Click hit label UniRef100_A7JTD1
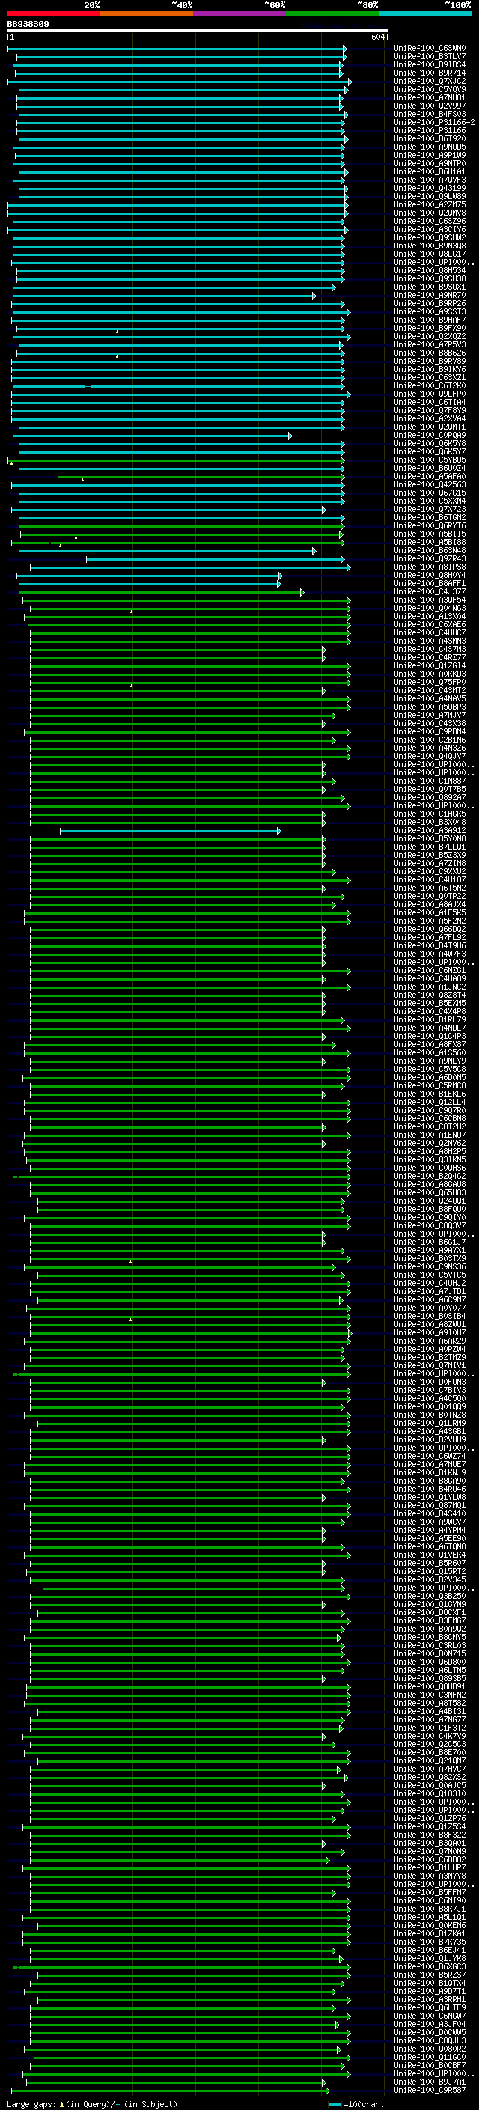Viewport: 479px width, 2110px height. (430, 1292)
